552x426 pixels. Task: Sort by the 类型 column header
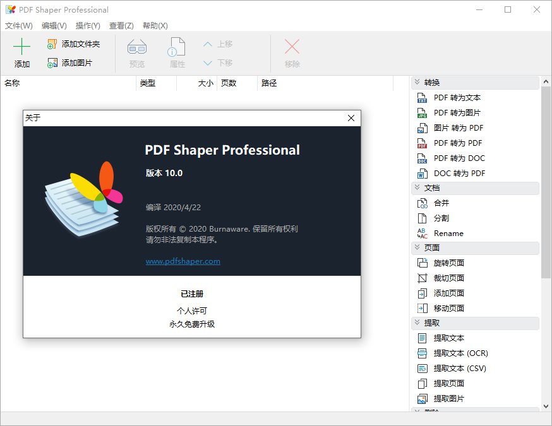(156, 83)
